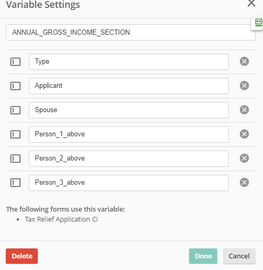This screenshot has width=263, height=270.
Task: Click the text field icon beside Type
Action: click(x=15, y=62)
